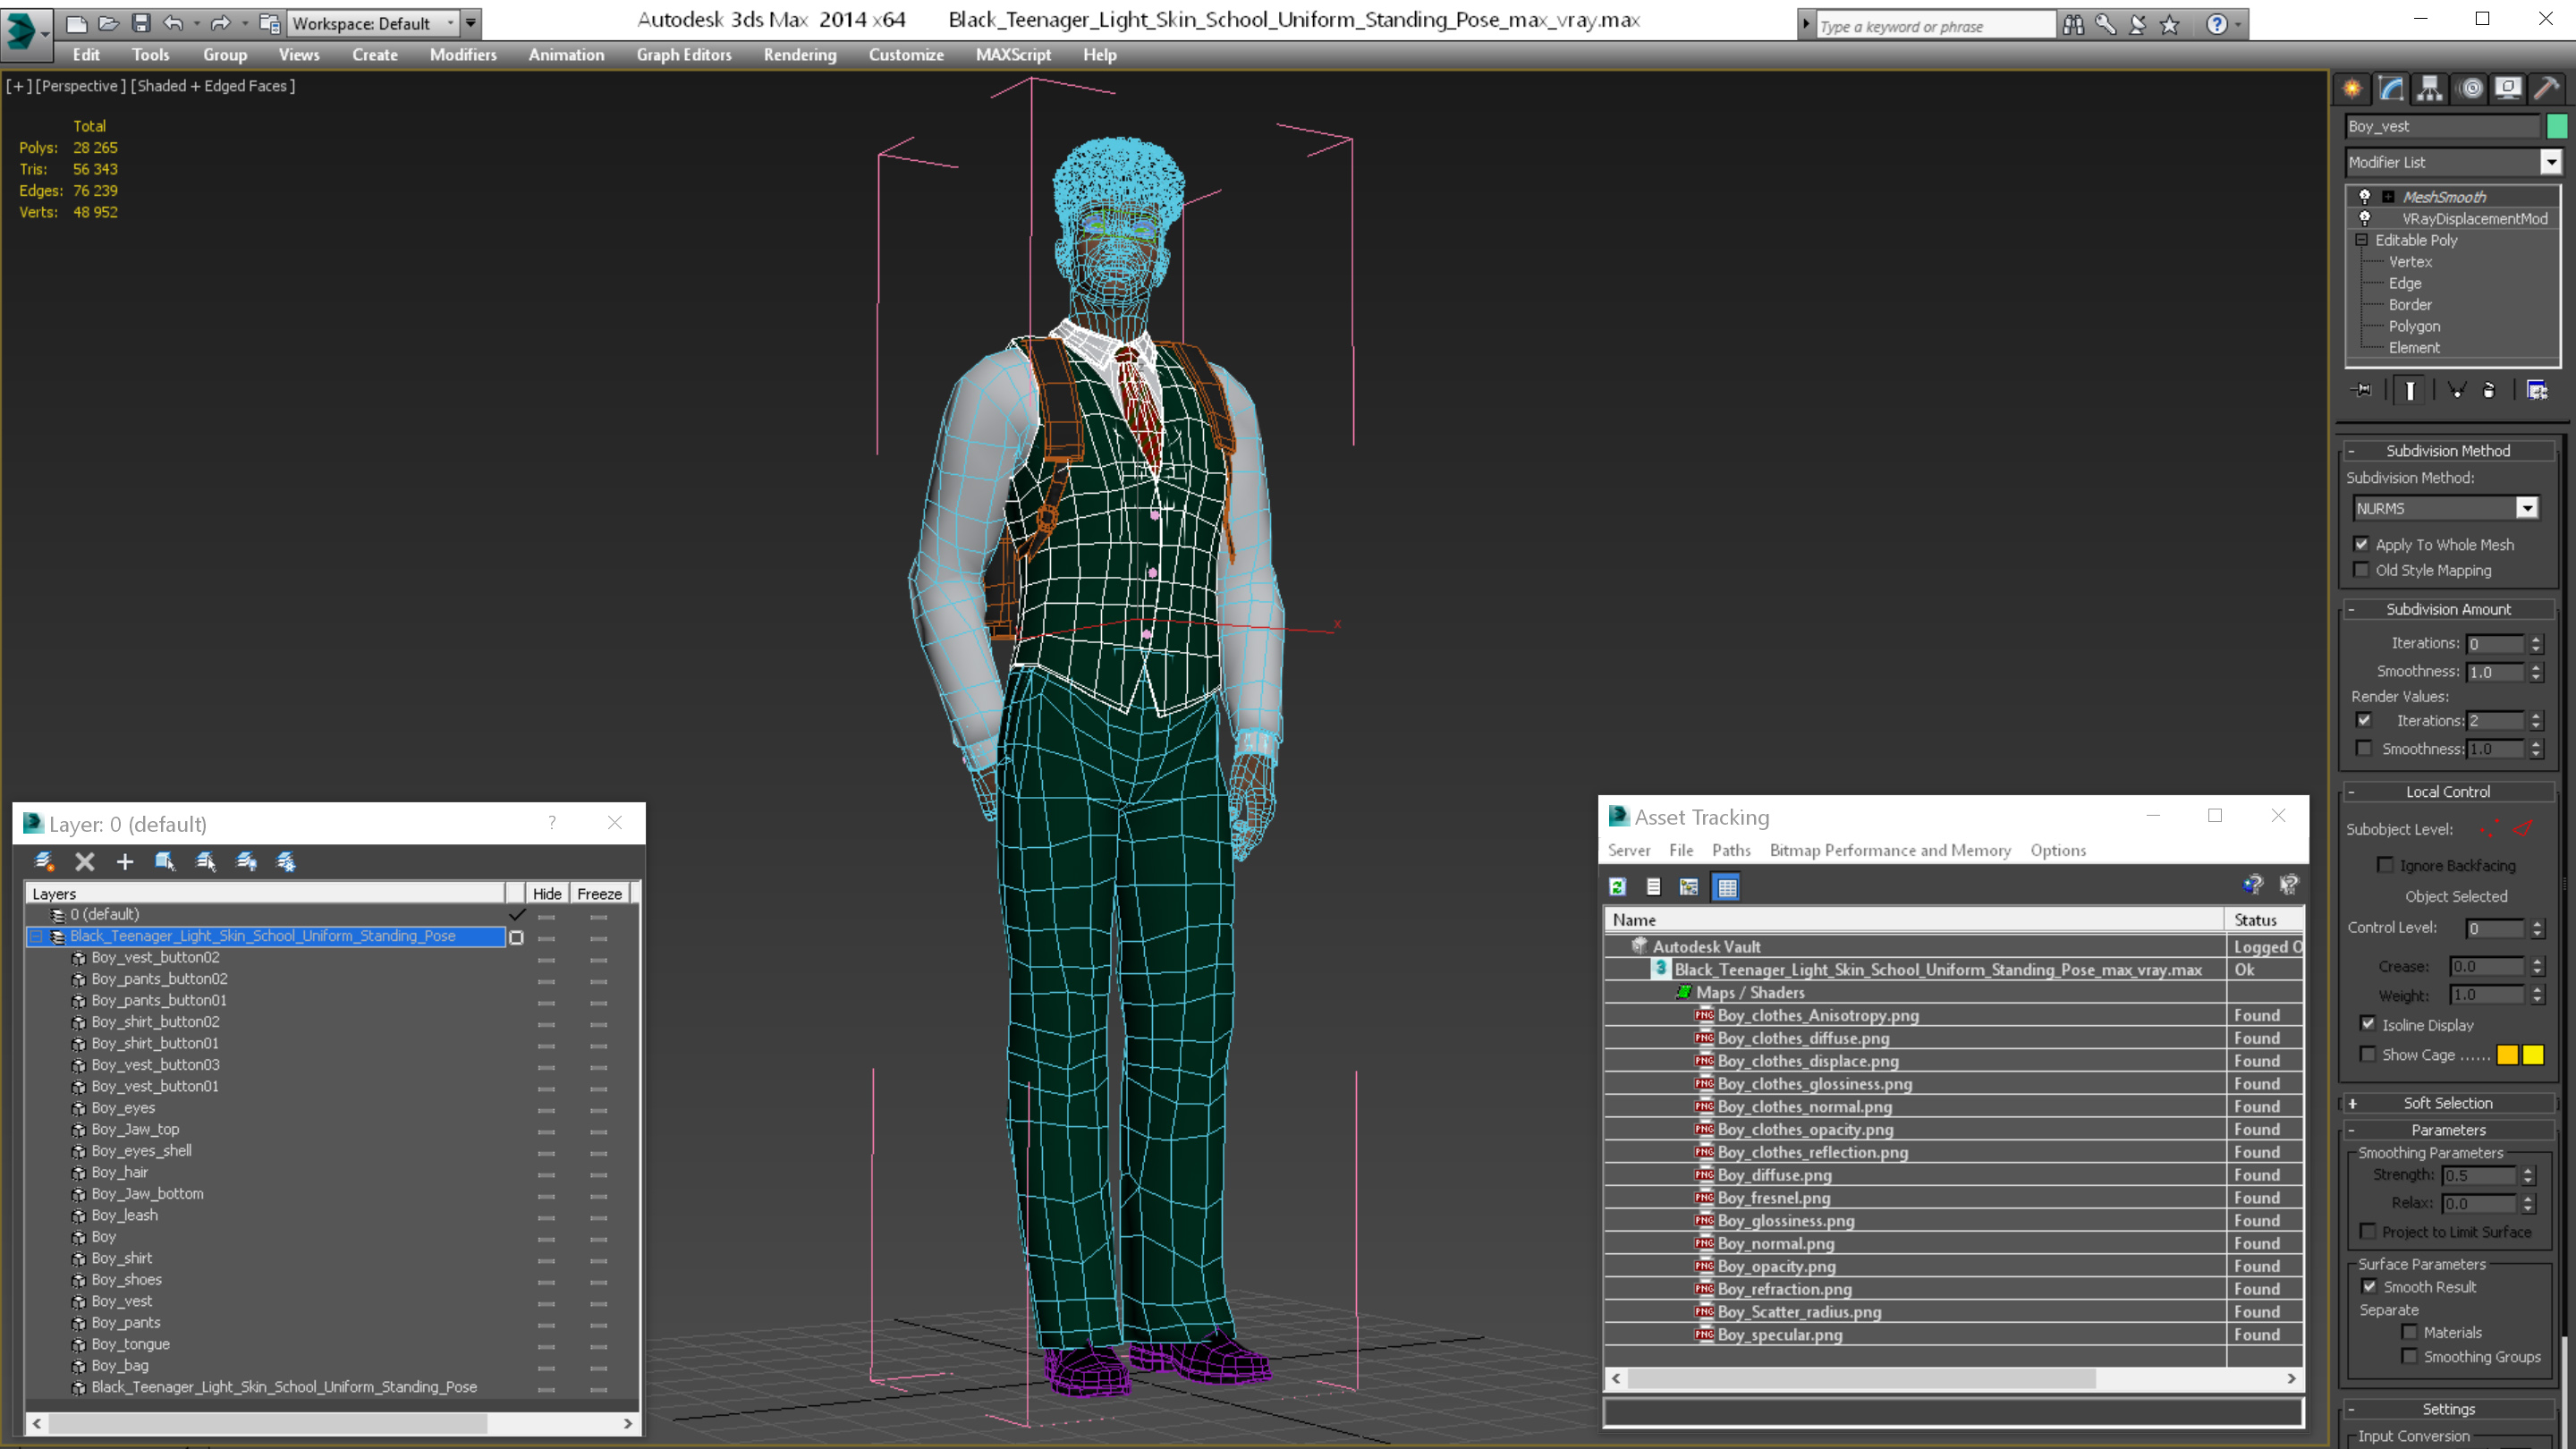Click the favorites star icon
The height and width of the screenshot is (1449, 2576).
pyautogui.click(x=2169, y=25)
